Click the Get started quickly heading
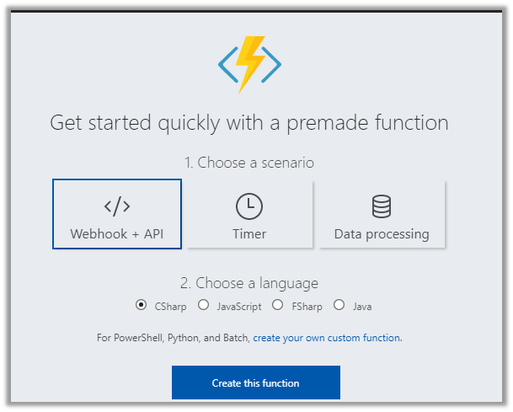 point(249,122)
